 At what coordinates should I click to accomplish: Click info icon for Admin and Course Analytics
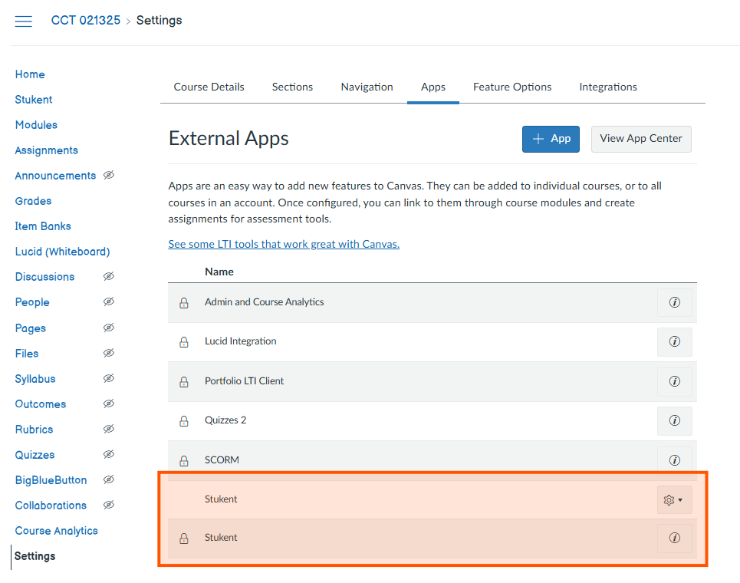674,302
